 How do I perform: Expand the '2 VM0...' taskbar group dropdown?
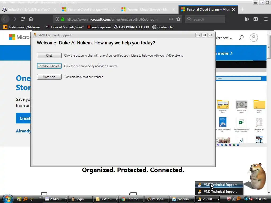[218, 199]
